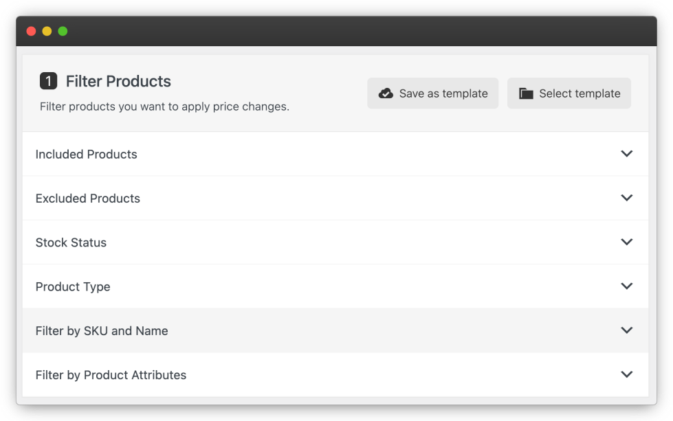Expand the Included Products chevron
The height and width of the screenshot is (421, 673).
[x=626, y=154]
